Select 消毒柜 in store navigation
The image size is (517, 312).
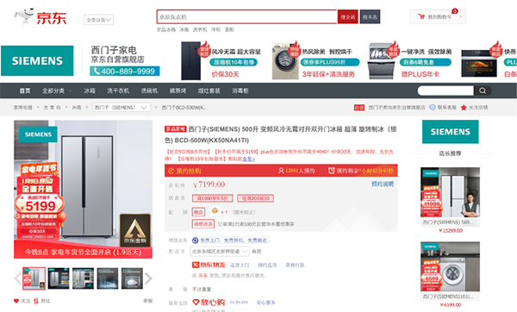240,90
